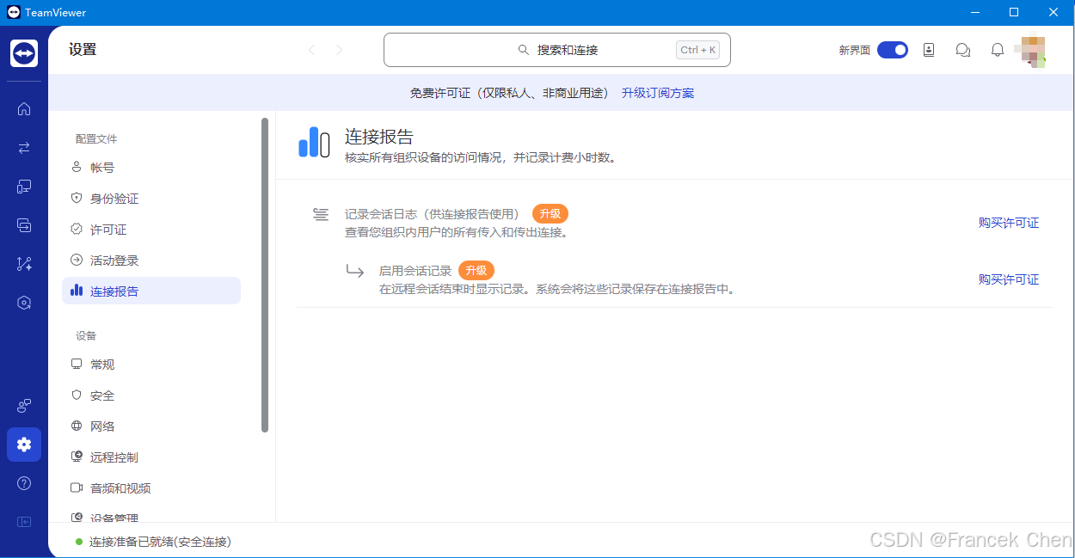Click the 连接报告 bar chart header icon
The height and width of the screenshot is (558, 1075).
click(314, 143)
